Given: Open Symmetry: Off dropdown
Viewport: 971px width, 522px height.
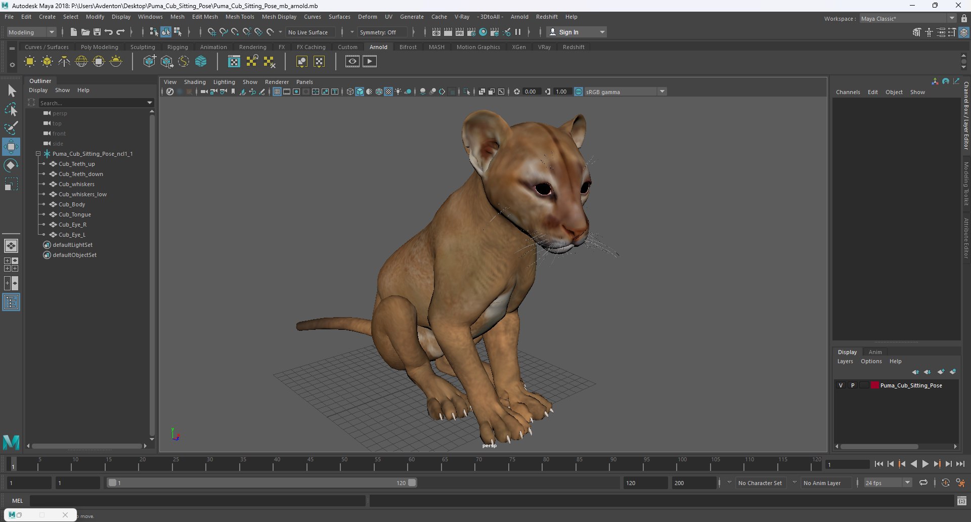Looking at the screenshot, I should pyautogui.click(x=382, y=32).
